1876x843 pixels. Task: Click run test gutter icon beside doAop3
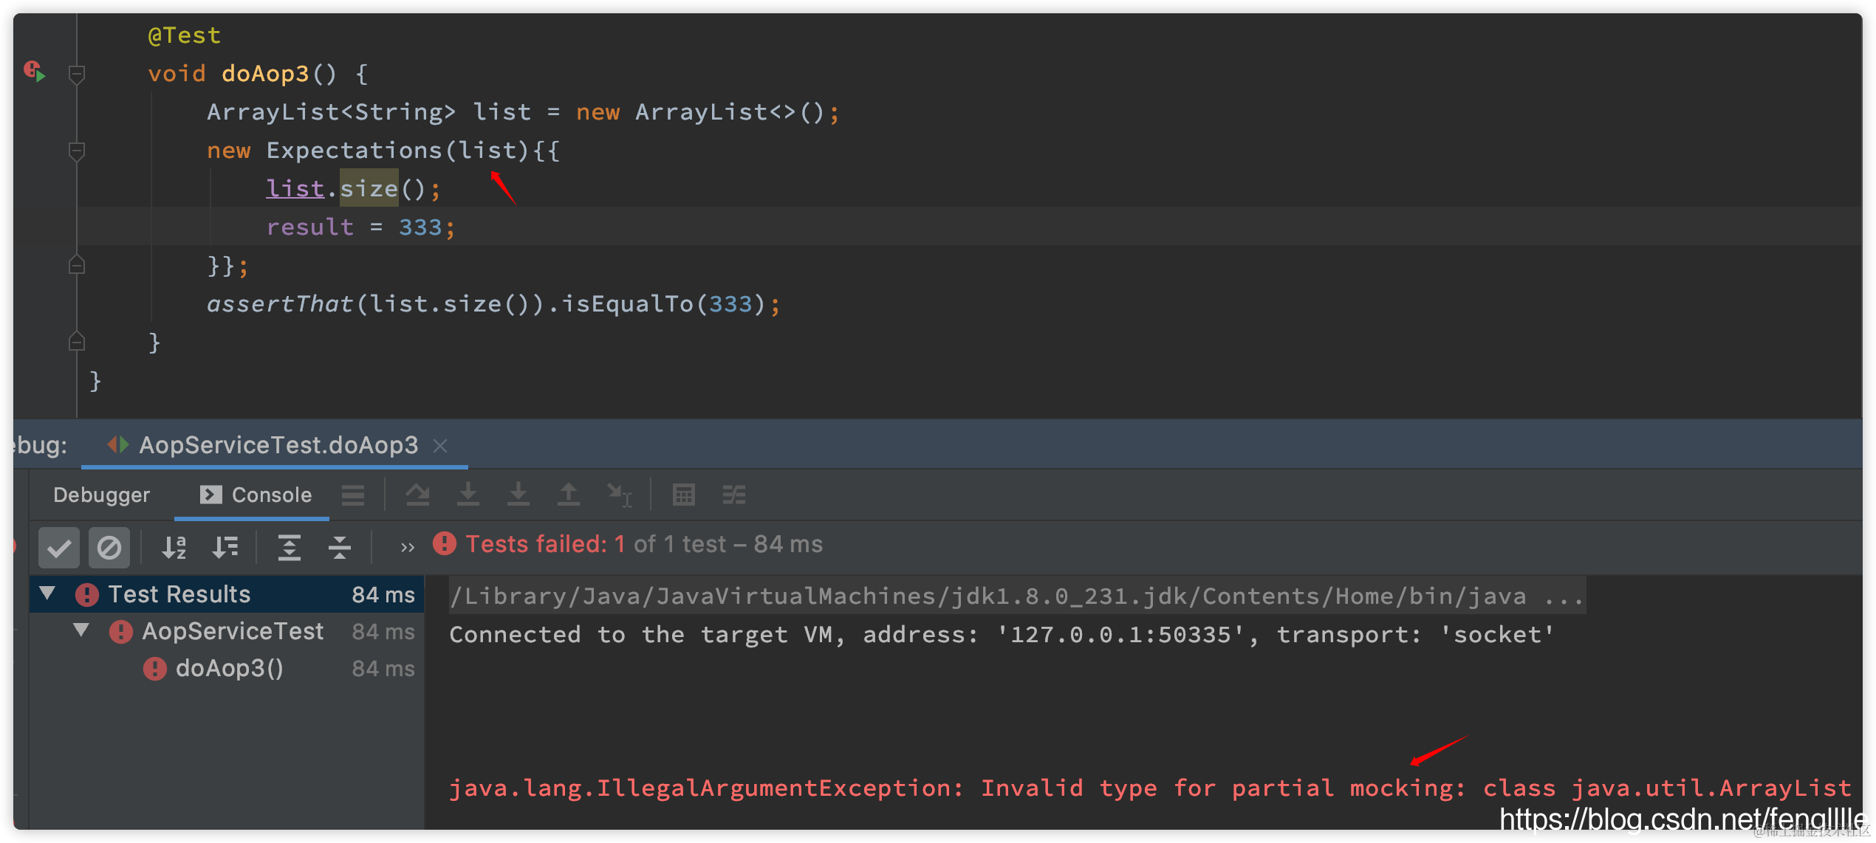pos(35,72)
